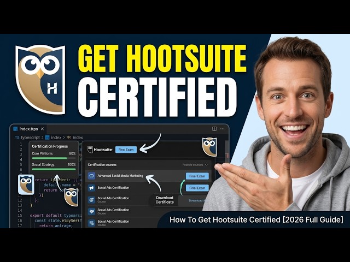
Task: Click the white CERTIFIED headline
Action: (157, 97)
